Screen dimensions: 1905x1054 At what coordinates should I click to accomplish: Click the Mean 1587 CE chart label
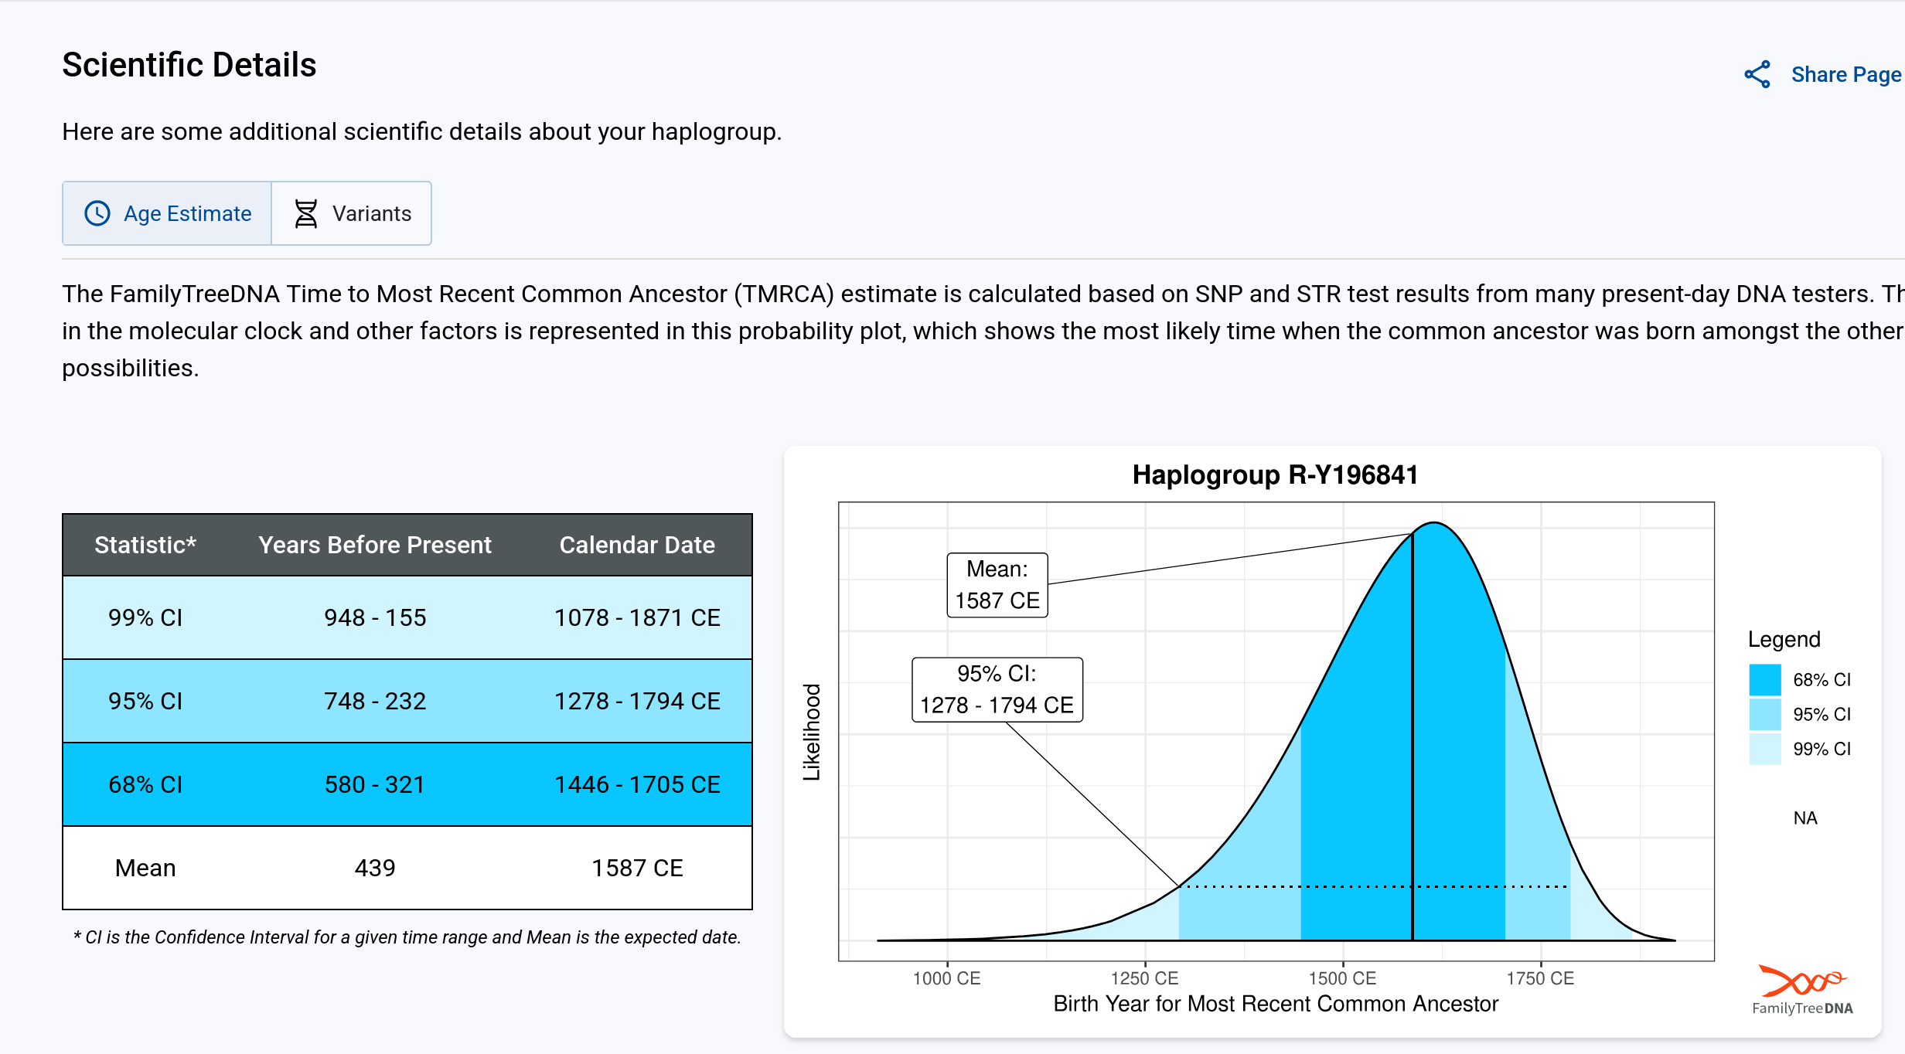[997, 585]
